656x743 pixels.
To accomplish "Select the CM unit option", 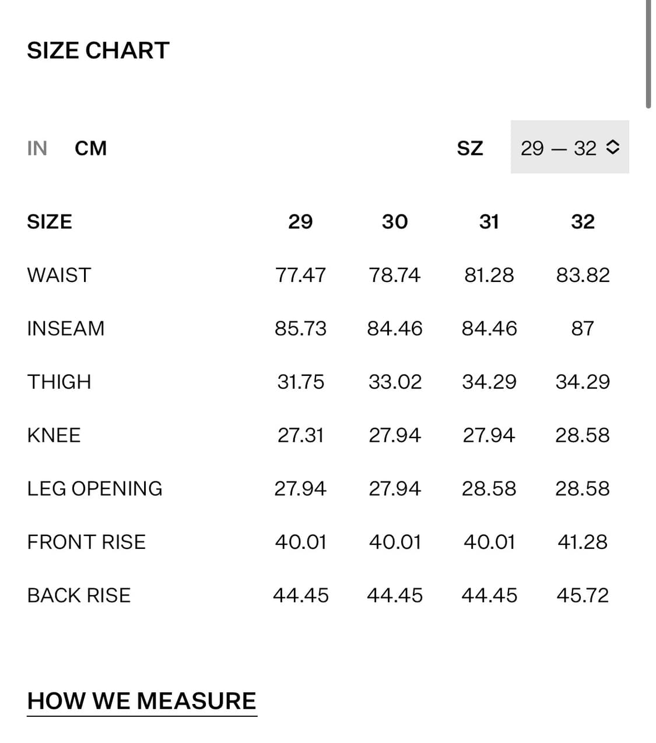I will pos(91,148).
